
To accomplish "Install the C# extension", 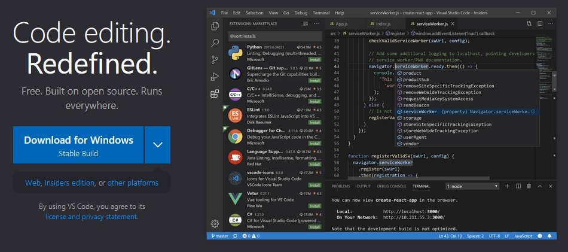I will click(314, 227).
